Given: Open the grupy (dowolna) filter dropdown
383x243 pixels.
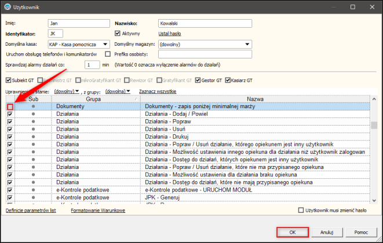Looking at the screenshot, I should 118,91.
